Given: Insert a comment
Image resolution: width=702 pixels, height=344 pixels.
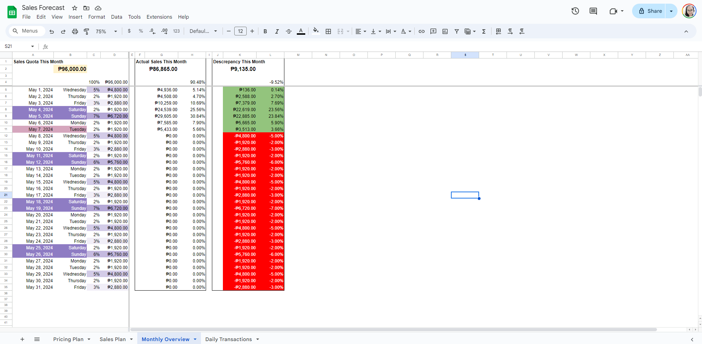Looking at the screenshot, I should (433, 31).
